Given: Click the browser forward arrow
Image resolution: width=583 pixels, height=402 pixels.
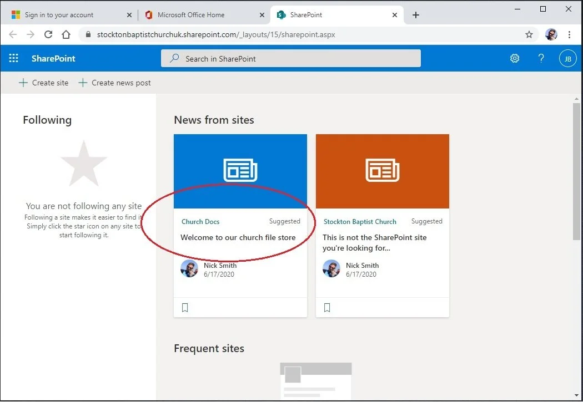Looking at the screenshot, I should (x=31, y=34).
